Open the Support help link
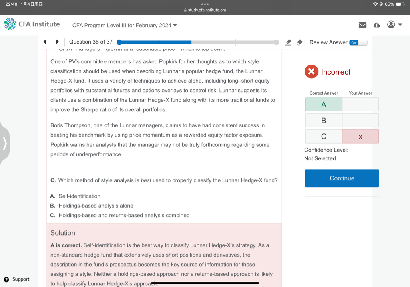The height and width of the screenshot is (287, 410). coord(17,279)
